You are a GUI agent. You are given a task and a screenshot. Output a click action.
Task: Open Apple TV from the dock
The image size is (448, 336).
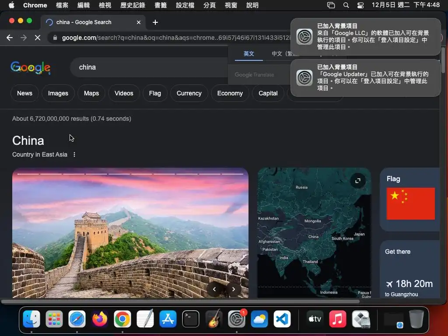[x=315, y=319]
